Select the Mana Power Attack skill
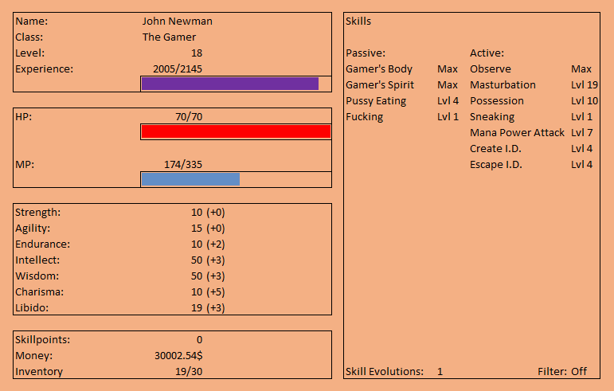614x391 pixels. point(517,133)
